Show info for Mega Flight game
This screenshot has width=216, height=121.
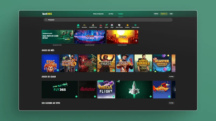point(113,97)
